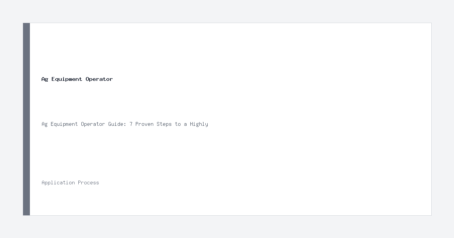
Task: Select the word "Operator" in the bold heading
Action: [x=100, y=79]
